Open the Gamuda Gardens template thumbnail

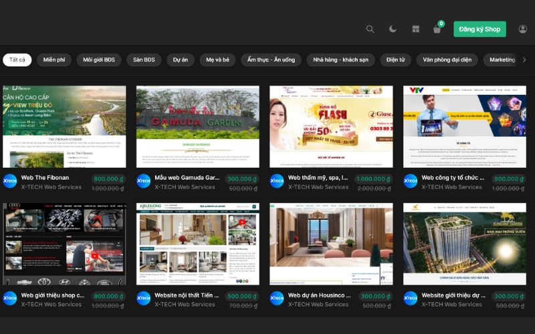click(197, 126)
